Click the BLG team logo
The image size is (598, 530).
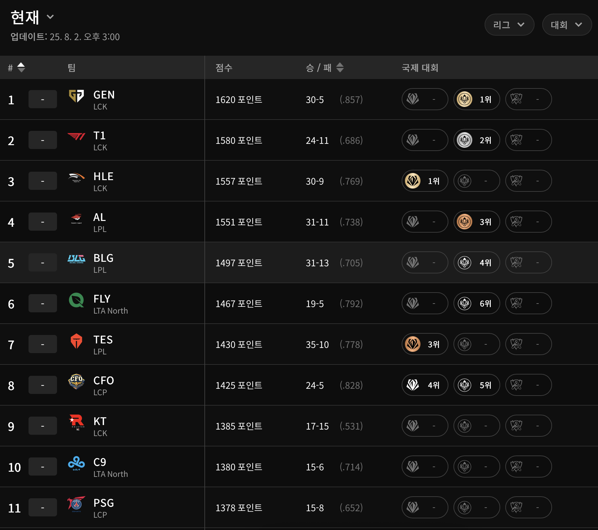tap(76, 259)
